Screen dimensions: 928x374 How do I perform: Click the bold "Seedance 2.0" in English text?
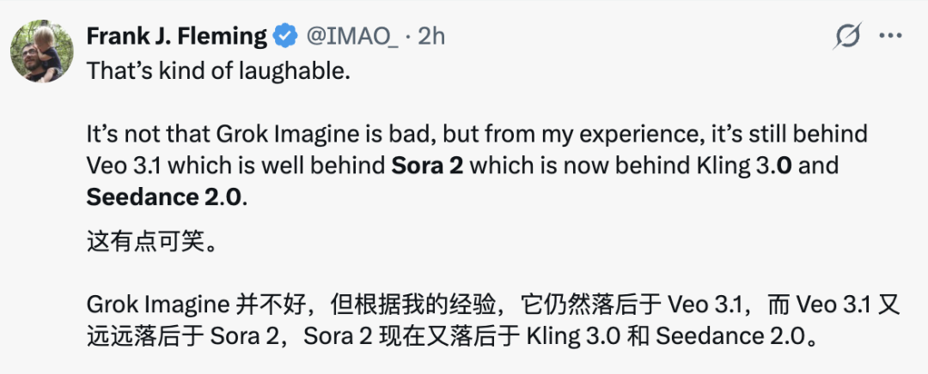click(165, 196)
